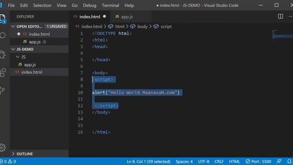Open the Selection menu
This screenshot has width=293, height=165.
tap(42, 5)
